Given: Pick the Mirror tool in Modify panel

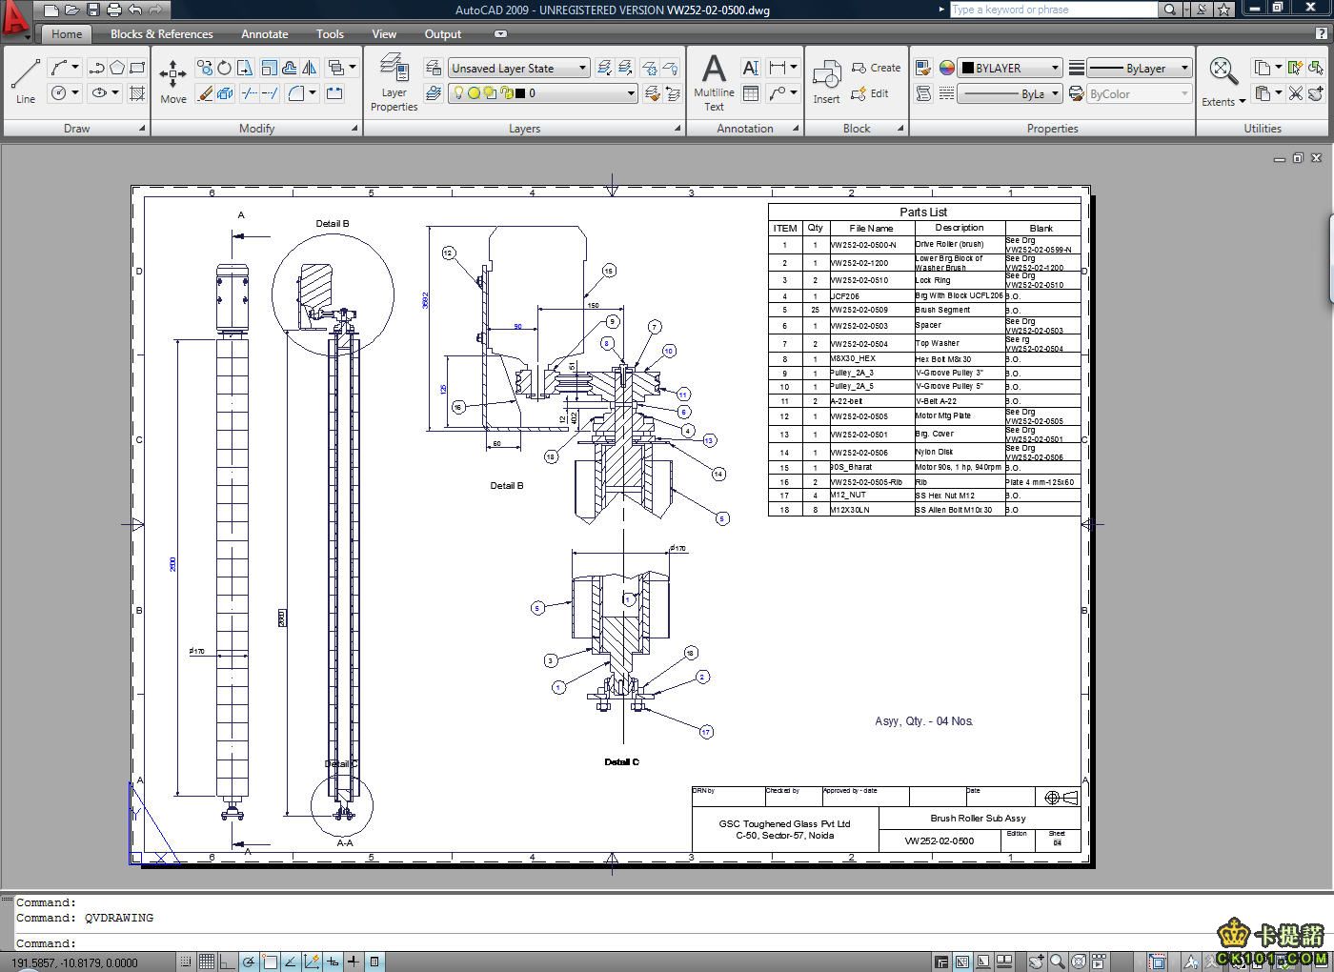Looking at the screenshot, I should click(310, 68).
